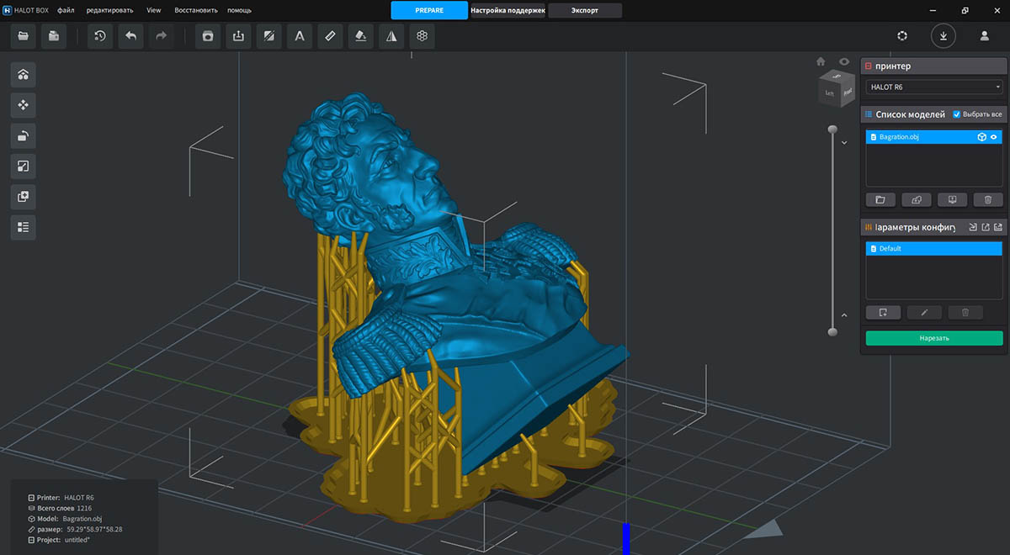Select Bagration.obj in the model list
This screenshot has width=1010, height=555.
(934, 137)
